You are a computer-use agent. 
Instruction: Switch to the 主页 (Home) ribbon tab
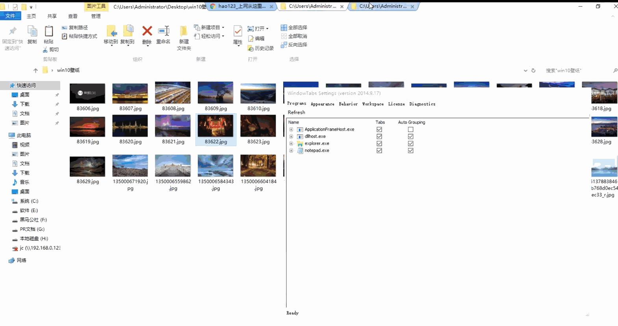coord(31,16)
